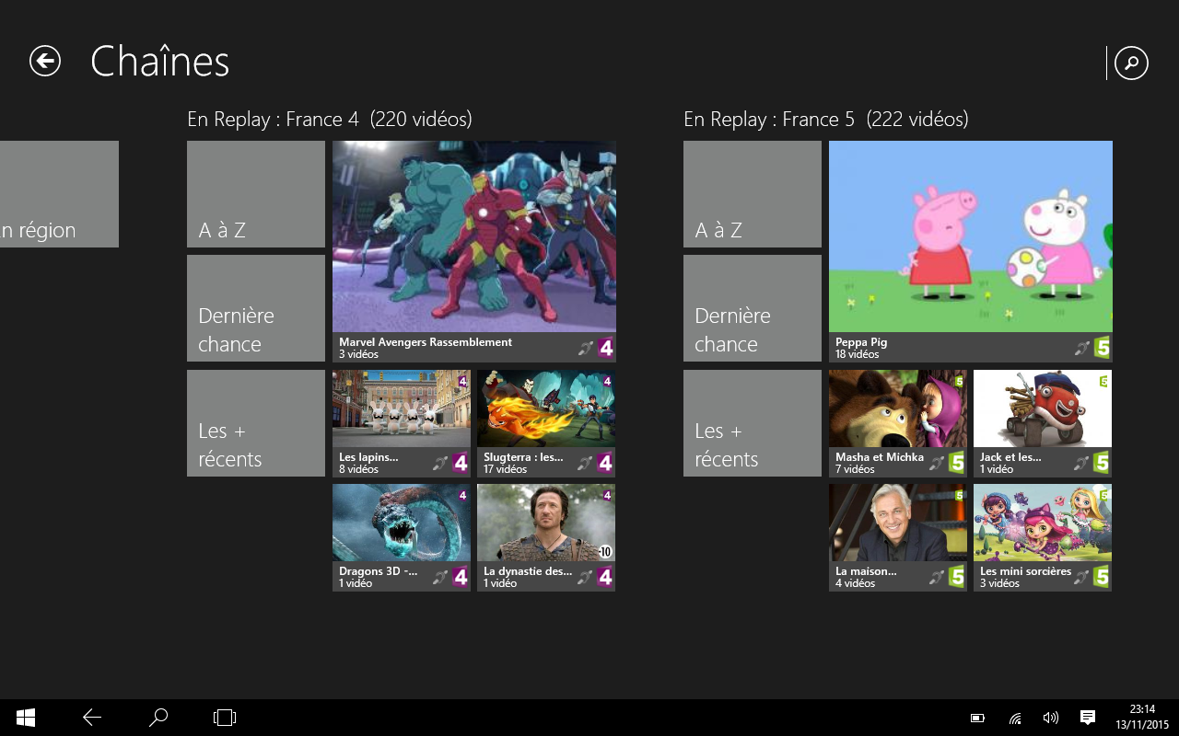Click the 'La dynastie des...' title text

[528, 571]
